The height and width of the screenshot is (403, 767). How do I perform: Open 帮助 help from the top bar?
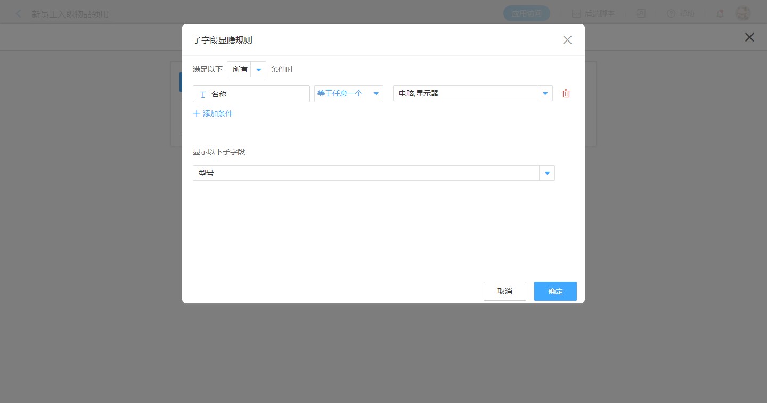point(681,14)
